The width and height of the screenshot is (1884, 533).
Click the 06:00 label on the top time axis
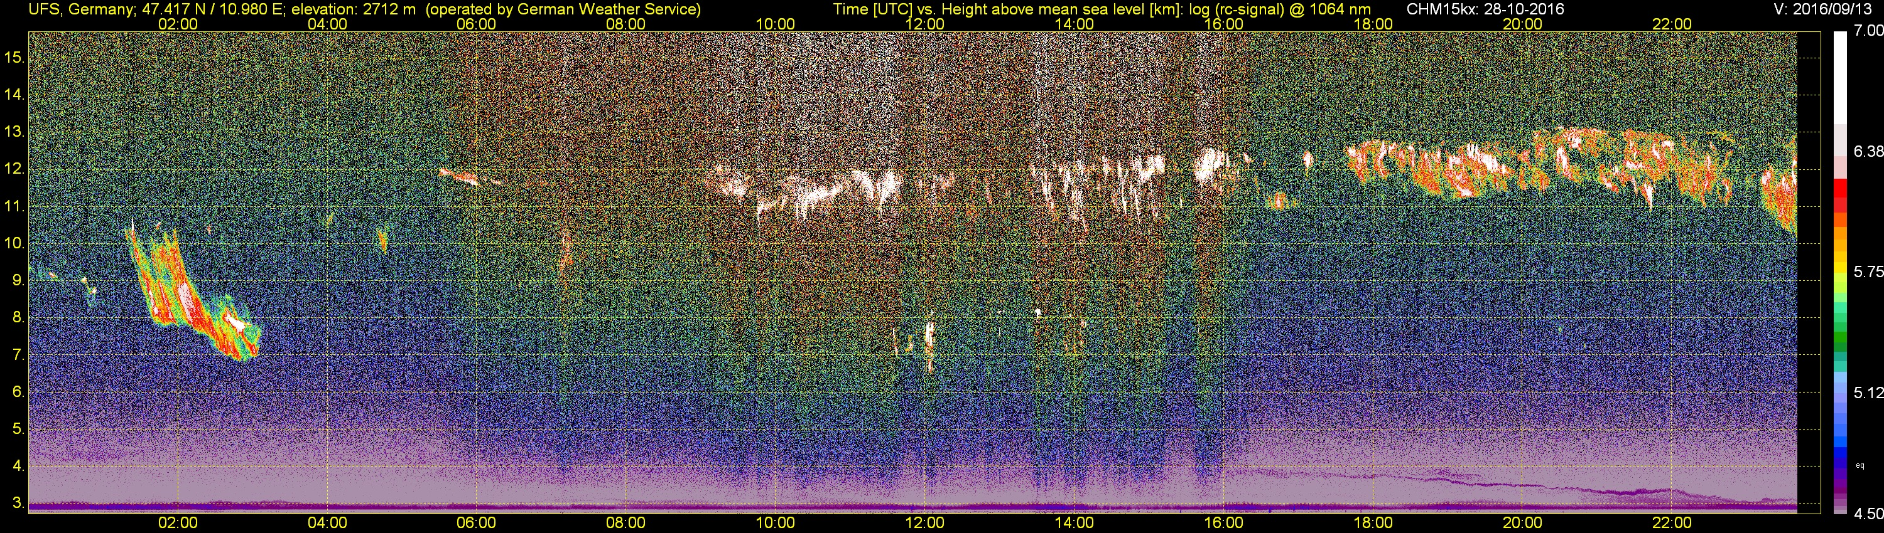(x=476, y=24)
